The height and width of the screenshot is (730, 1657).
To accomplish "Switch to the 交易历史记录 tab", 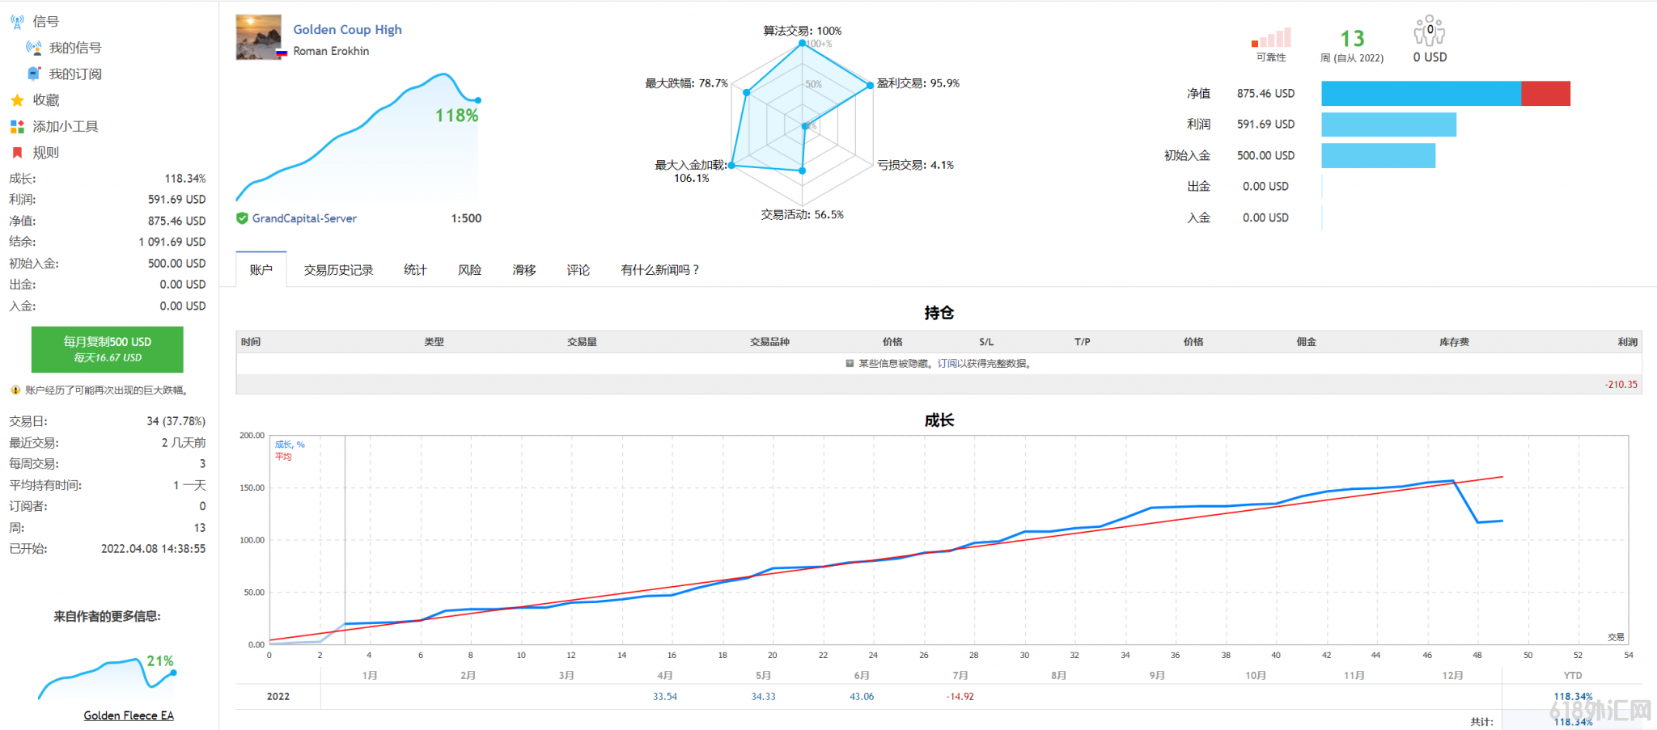I will tap(338, 270).
